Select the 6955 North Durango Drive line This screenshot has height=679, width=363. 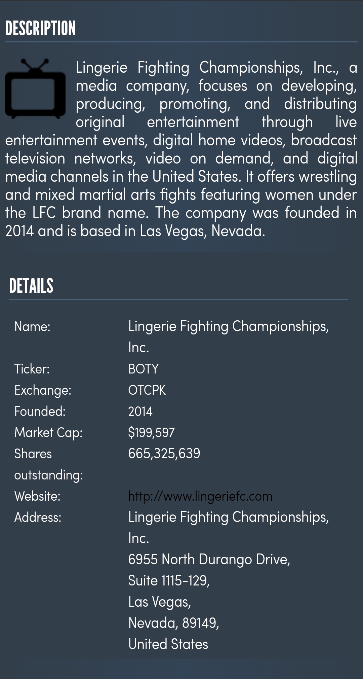coord(209,560)
